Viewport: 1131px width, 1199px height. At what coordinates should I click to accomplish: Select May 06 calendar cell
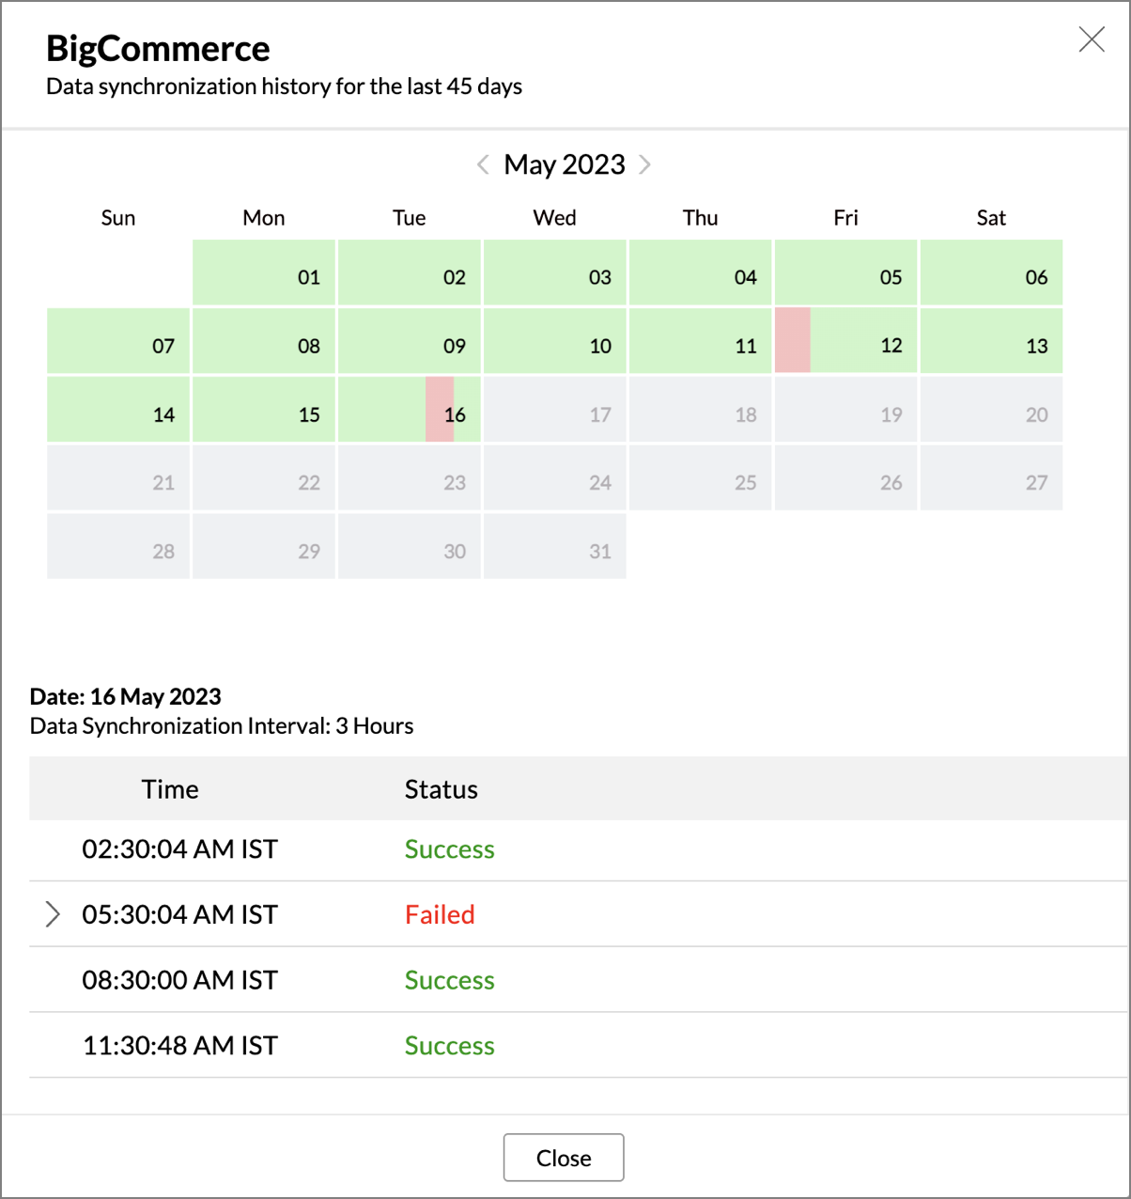point(991,273)
